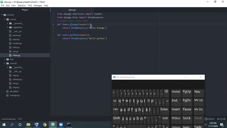Open the network computer taskbar icon
The height and width of the screenshot is (128, 227).
point(37,124)
